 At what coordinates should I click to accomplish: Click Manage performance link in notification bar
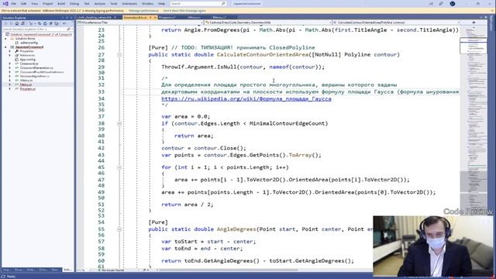(143, 10)
